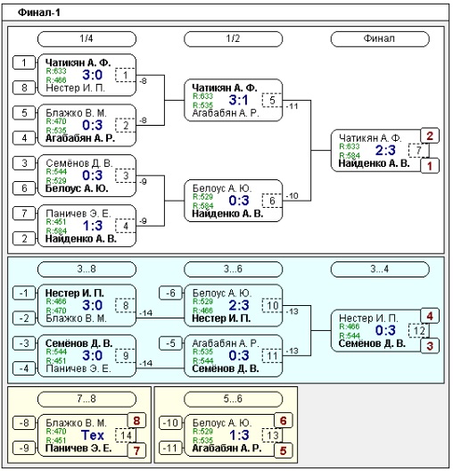Click the Тех score in 7...8 match

click(x=93, y=435)
